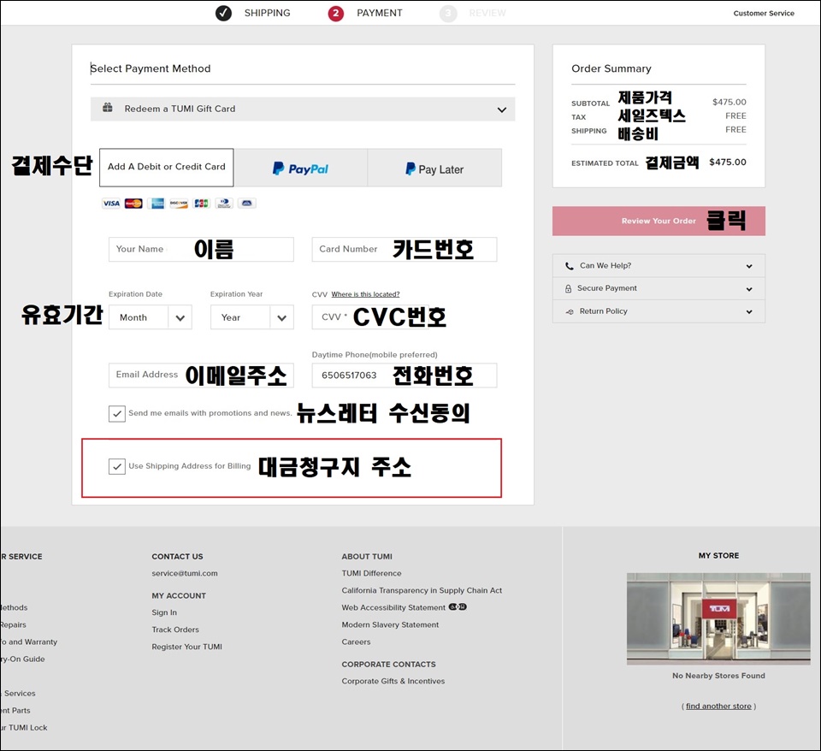
Task: Click the Daytime Phone input field
Action: point(405,375)
